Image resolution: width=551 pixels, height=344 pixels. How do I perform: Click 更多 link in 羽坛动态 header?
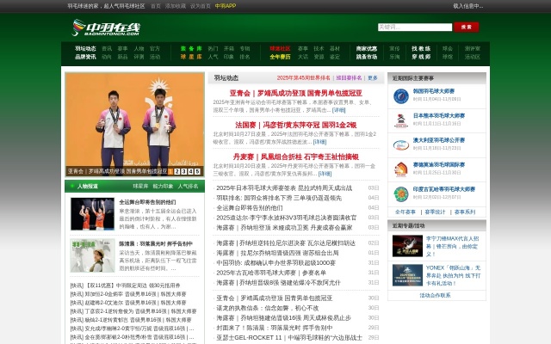(373, 77)
